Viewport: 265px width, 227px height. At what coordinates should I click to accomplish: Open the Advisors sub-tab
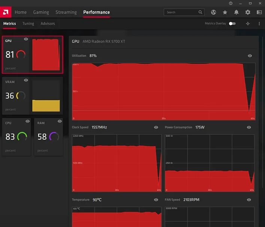(x=48, y=24)
